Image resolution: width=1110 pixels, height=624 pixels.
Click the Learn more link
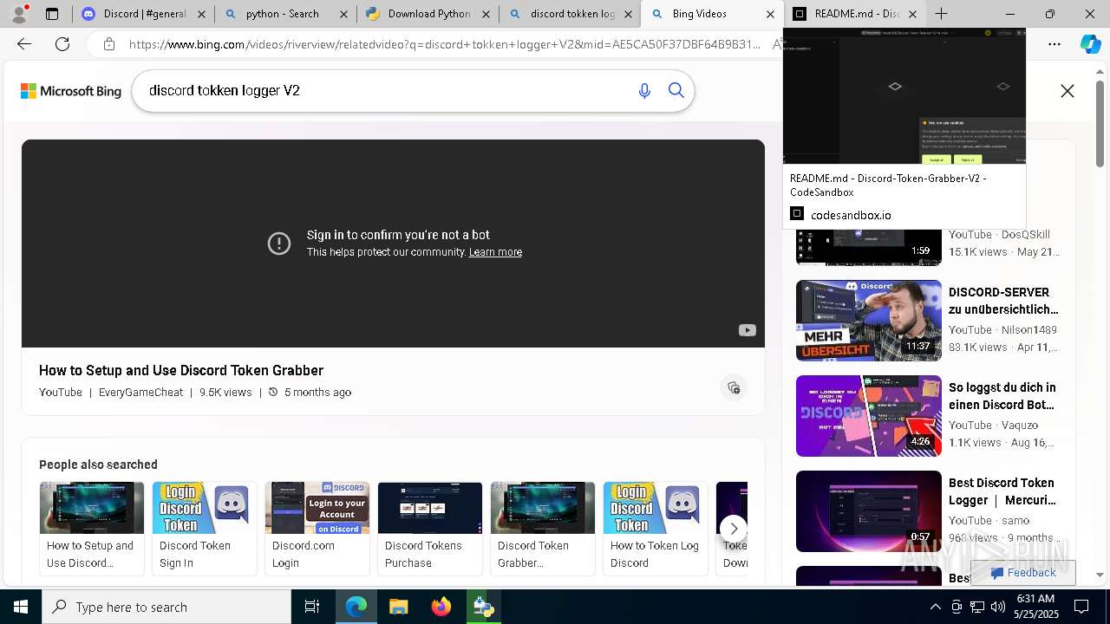(x=495, y=252)
